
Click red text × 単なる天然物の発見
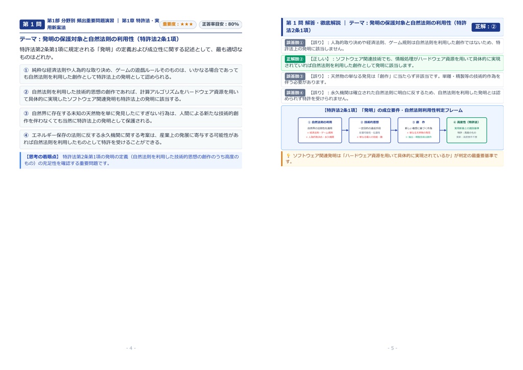point(419,133)
